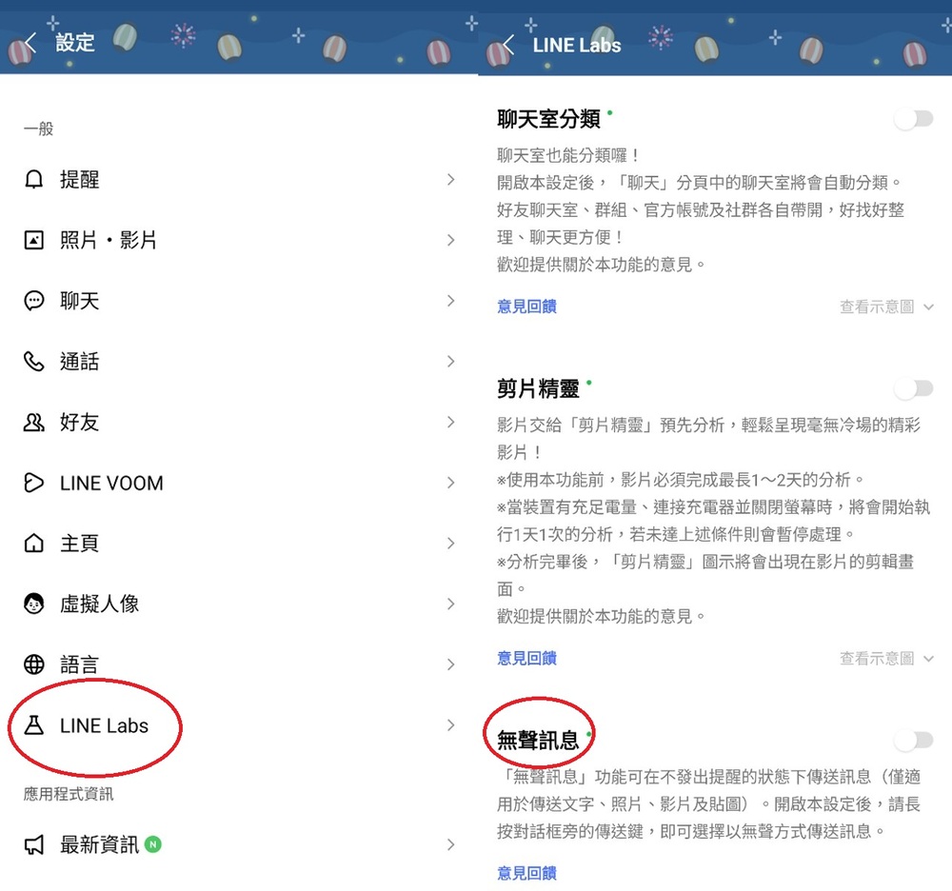Turn on the 剪片精靈 switch
This screenshot has width=952, height=891.
(913, 388)
